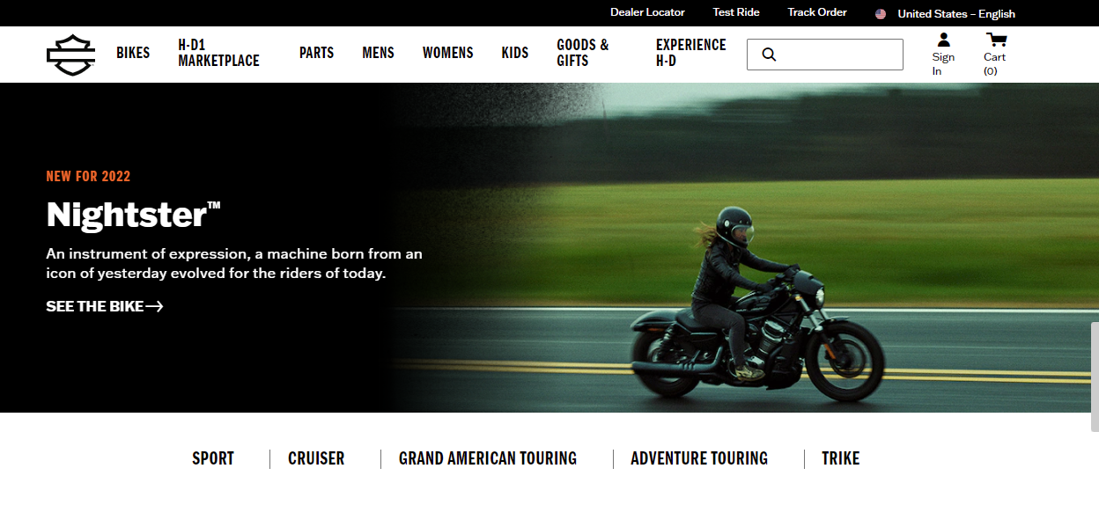Click the magnifying glass search icon
The width and height of the screenshot is (1099, 505).
click(x=769, y=55)
